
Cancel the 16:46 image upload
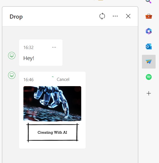click(63, 79)
